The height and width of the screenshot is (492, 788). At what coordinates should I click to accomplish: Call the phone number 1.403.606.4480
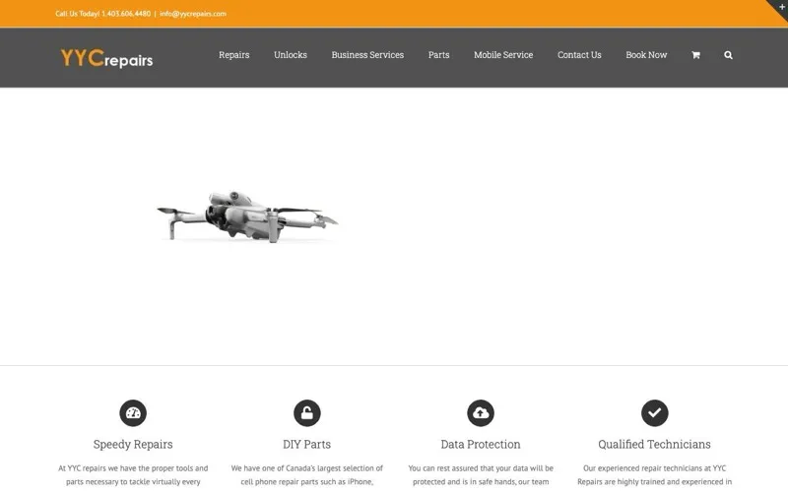click(126, 14)
